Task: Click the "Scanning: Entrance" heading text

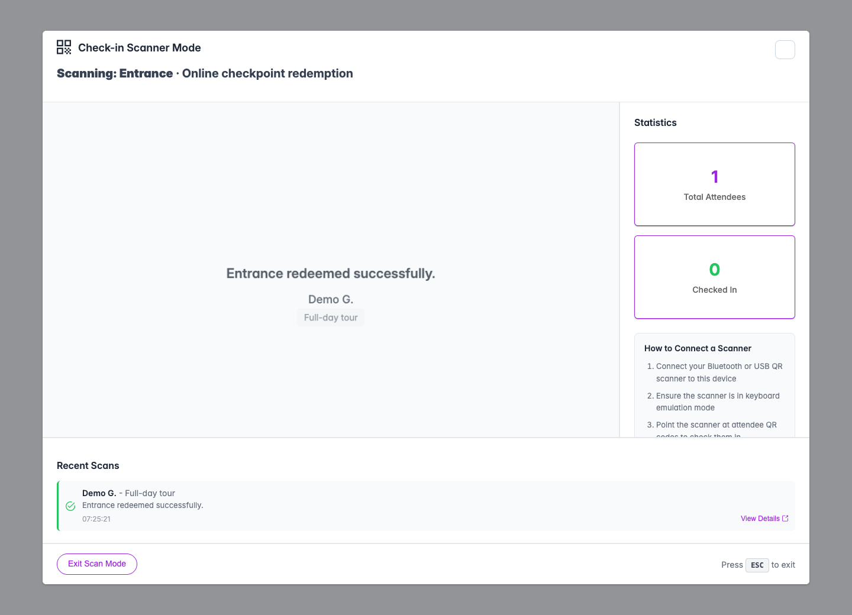Action: coord(115,73)
